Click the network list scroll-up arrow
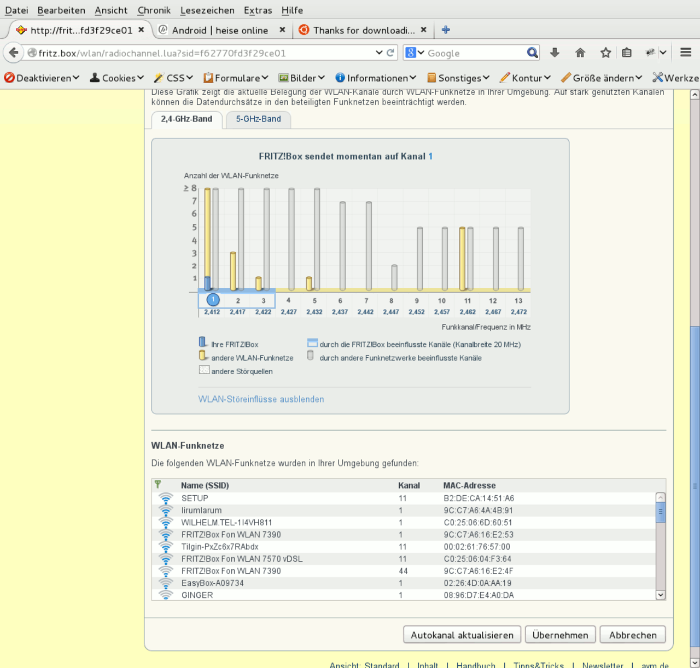Viewport: 700px width, 668px height. pyautogui.click(x=661, y=497)
